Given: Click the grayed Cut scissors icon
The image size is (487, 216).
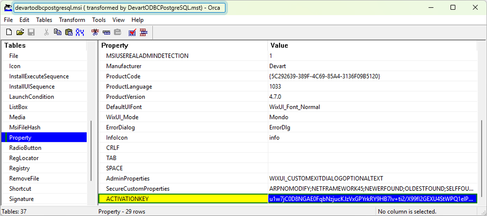Looking at the screenshot, I should [x=47, y=32].
